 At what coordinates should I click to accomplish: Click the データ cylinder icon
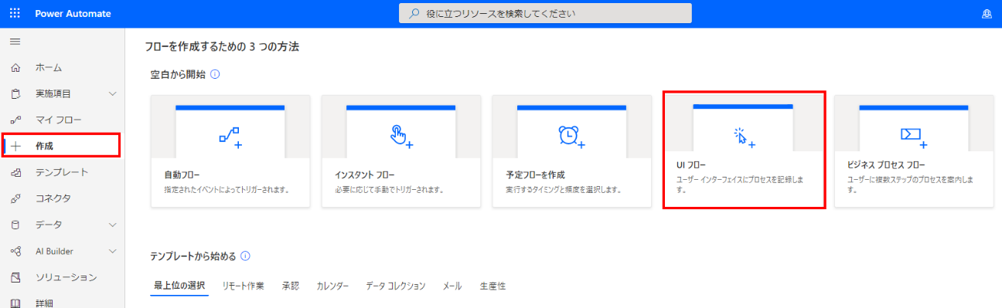tap(15, 225)
